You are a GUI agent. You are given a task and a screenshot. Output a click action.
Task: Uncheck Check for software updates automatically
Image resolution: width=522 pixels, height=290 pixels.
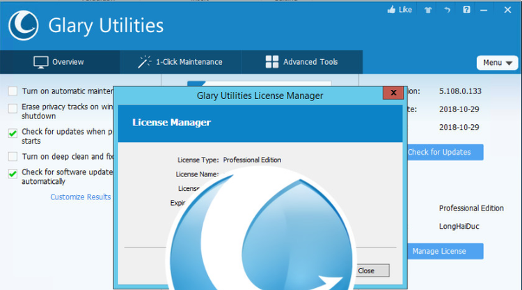[x=13, y=173]
